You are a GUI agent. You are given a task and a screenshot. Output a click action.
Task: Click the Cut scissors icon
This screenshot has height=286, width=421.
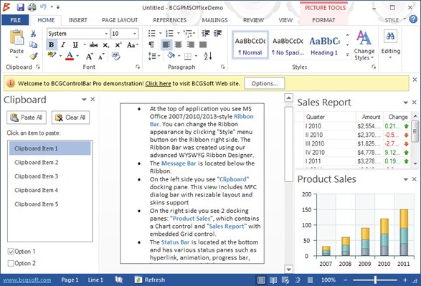pyautogui.click(x=33, y=34)
